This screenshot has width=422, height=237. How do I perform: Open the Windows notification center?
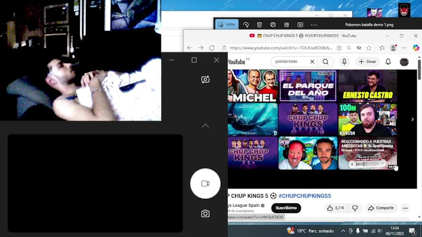click(412, 231)
